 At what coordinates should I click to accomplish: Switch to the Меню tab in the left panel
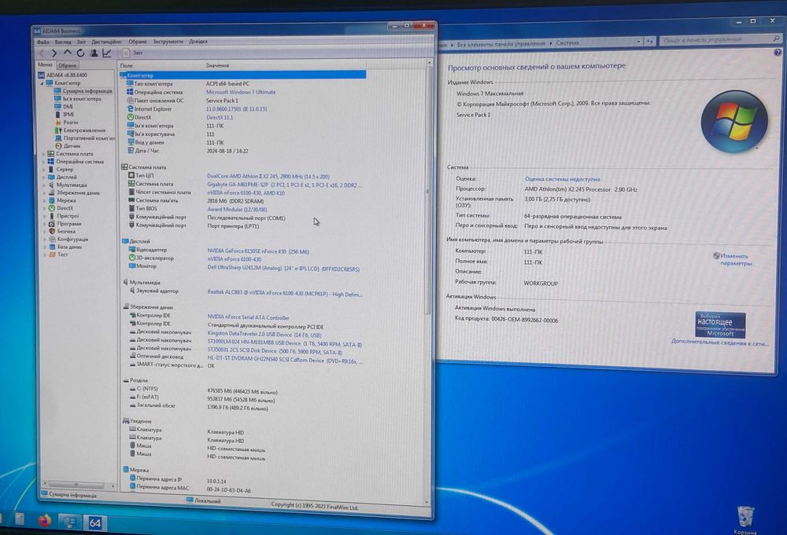[x=45, y=64]
